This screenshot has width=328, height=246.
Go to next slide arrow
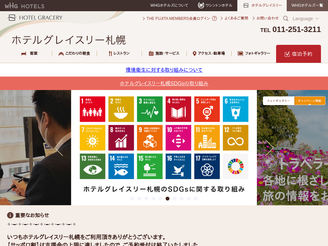pyautogui.click(x=269, y=148)
